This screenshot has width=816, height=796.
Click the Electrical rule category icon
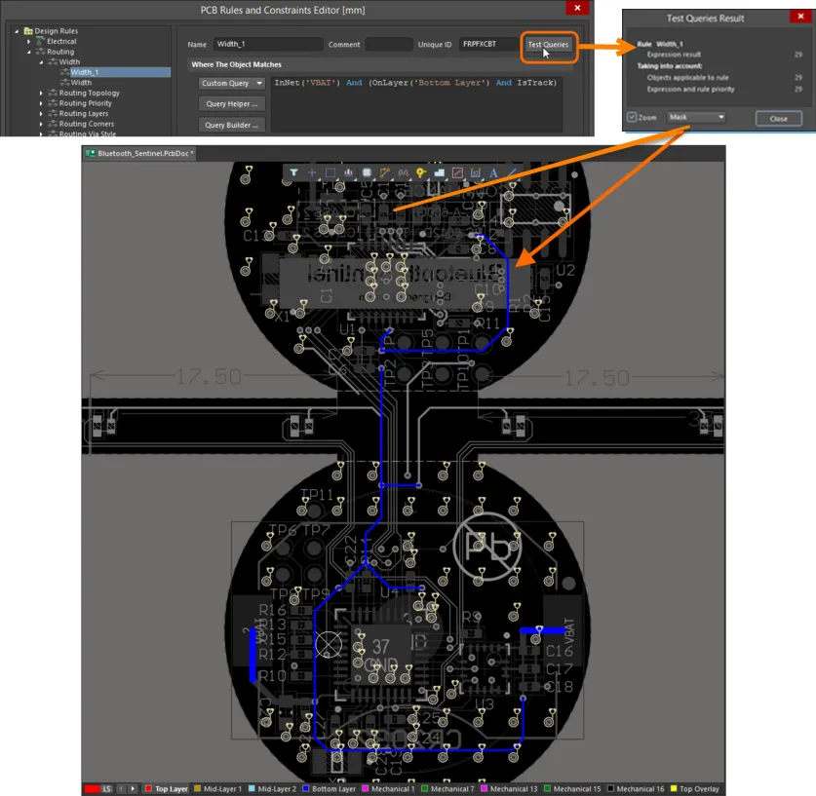40,41
